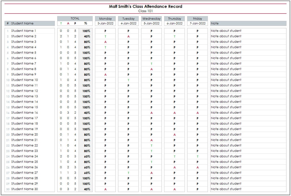
Task: Click the A absent column header
Action: pos(68,23)
